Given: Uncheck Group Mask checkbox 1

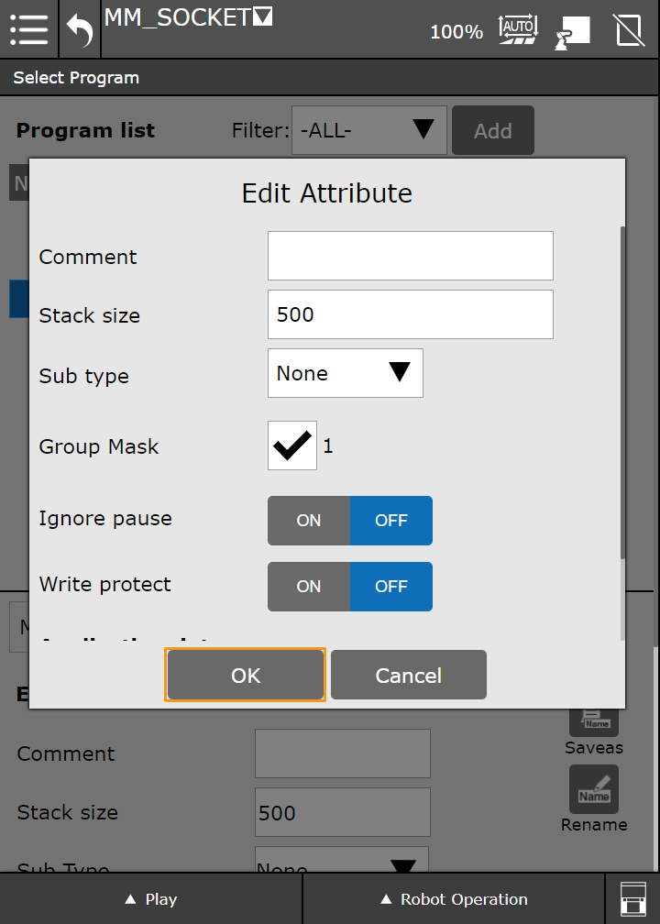Looking at the screenshot, I should [292, 445].
